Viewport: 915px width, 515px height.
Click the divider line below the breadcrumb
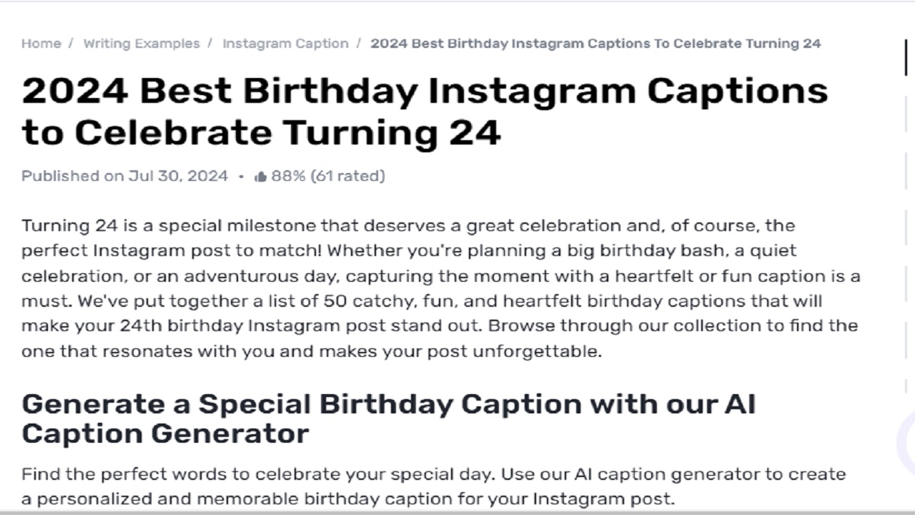click(457, 63)
